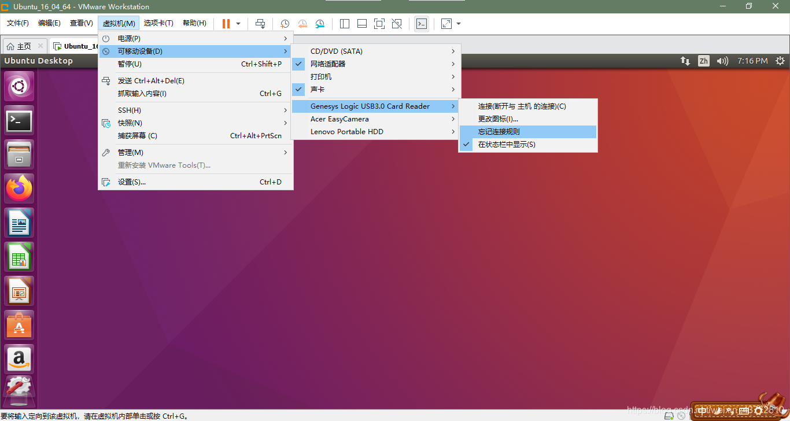Click the Amazon launcher icon
790x421 pixels.
click(19, 359)
